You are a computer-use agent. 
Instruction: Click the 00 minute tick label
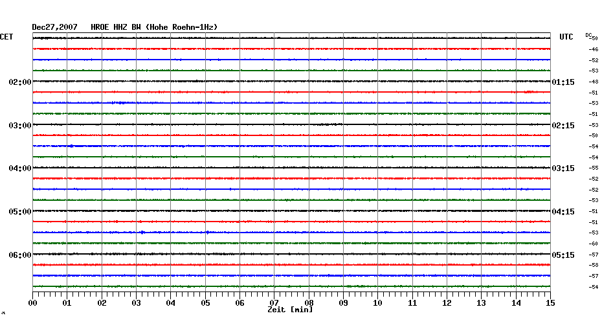coord(32,303)
